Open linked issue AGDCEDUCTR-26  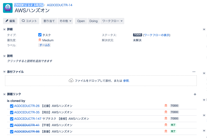[x=27, y=106]
